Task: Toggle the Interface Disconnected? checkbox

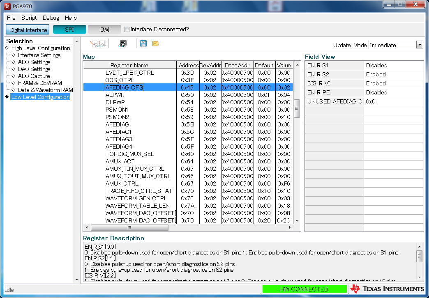Action: [x=127, y=29]
